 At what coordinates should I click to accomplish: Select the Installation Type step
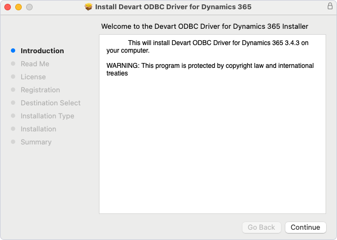click(x=47, y=116)
